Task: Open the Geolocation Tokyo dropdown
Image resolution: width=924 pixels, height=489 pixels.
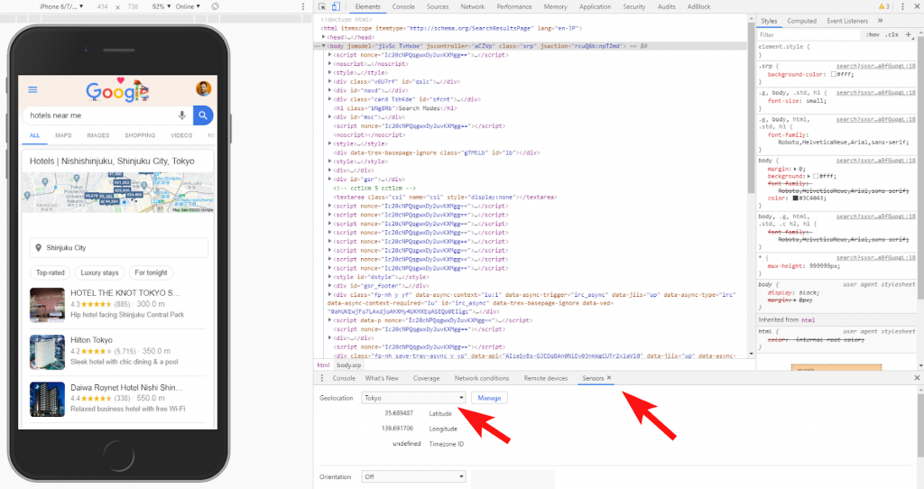Action: point(413,398)
